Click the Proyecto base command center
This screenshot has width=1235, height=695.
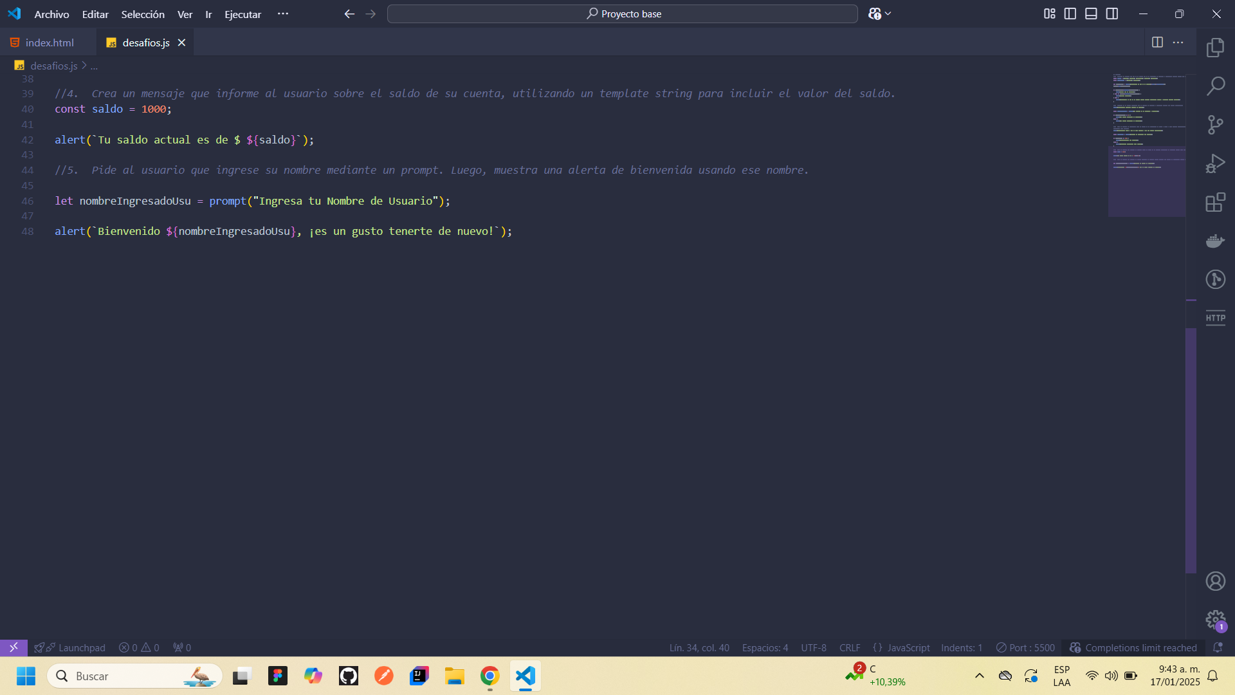coord(623,14)
